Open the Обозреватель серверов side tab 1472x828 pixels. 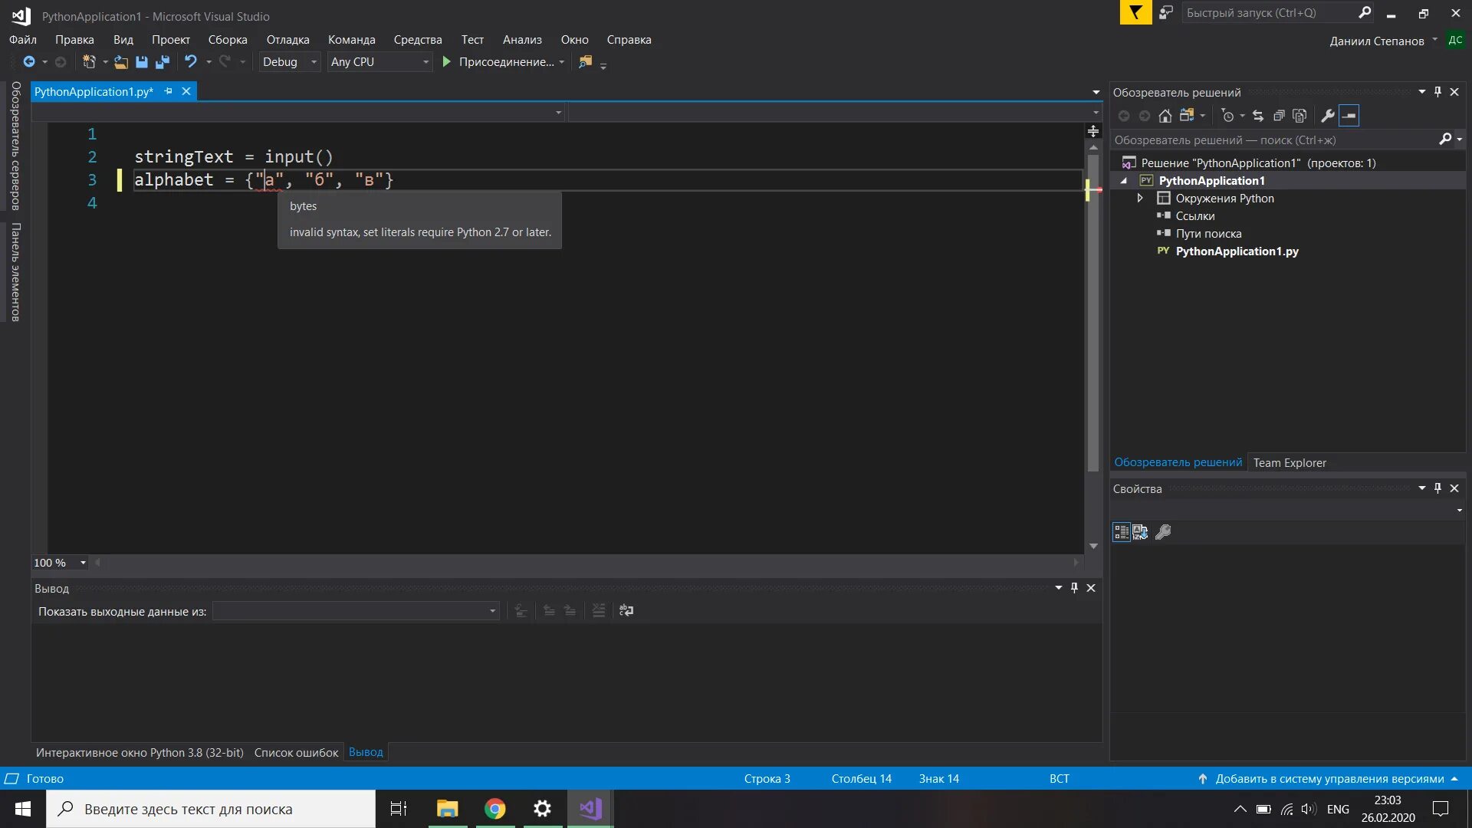[x=15, y=146]
